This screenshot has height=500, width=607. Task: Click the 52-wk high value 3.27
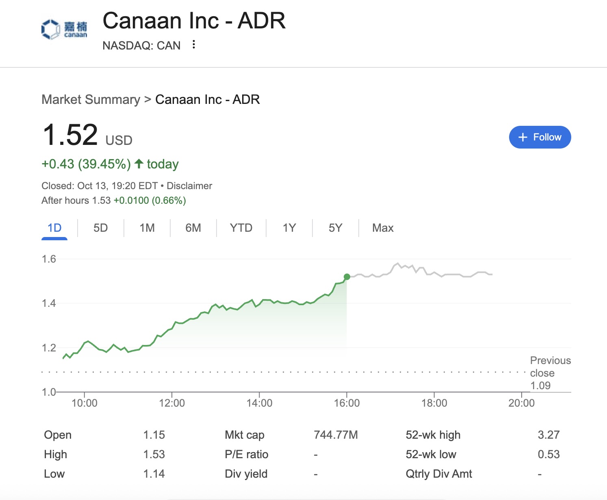coord(548,435)
